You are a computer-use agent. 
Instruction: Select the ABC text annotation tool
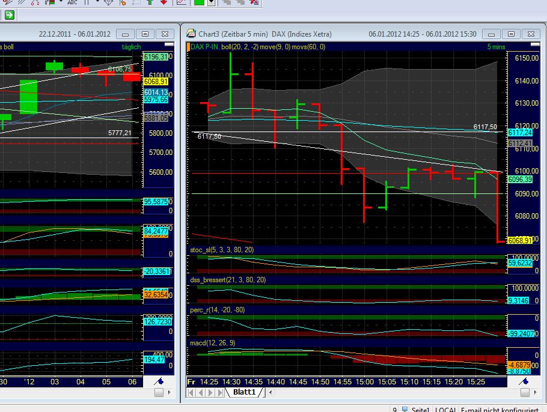pos(72,2)
